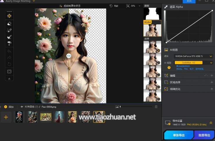Open the NVIDIA GeForce RTX hardware dropdown
The height and width of the screenshot is (141, 215).
193,56
